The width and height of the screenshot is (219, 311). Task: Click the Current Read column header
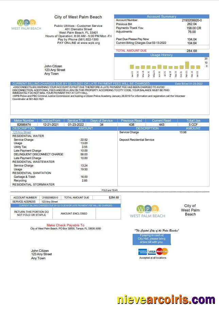[161, 120]
